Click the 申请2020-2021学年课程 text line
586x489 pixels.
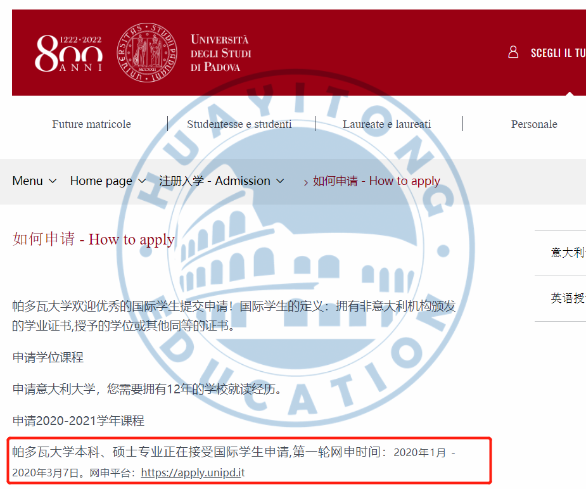point(78,421)
